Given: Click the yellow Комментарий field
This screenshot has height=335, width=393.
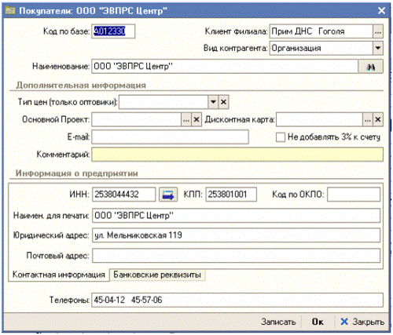Looking at the screenshot, I should (x=237, y=155).
